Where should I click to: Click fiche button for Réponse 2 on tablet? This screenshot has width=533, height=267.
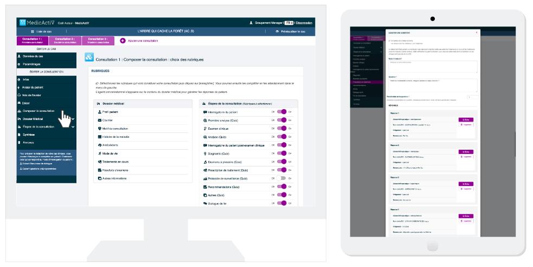pyautogui.click(x=466, y=152)
